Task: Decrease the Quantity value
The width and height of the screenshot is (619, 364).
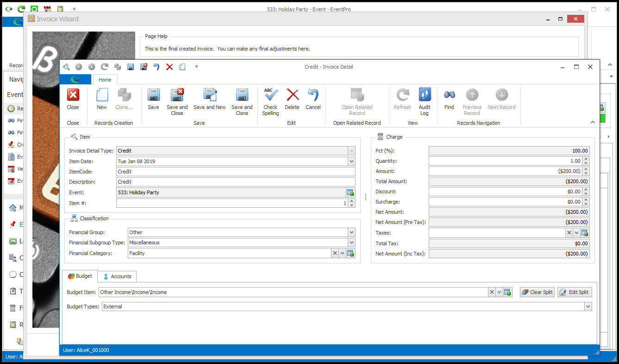Action: click(586, 163)
